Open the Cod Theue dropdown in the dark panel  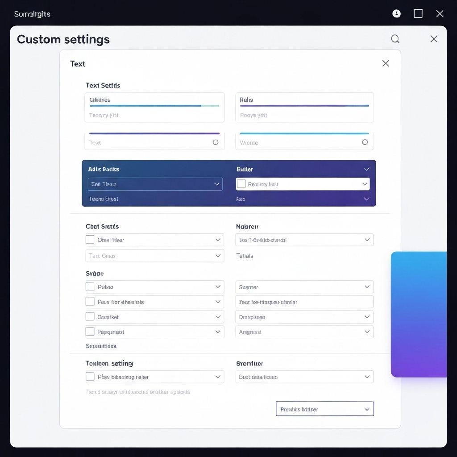point(155,184)
